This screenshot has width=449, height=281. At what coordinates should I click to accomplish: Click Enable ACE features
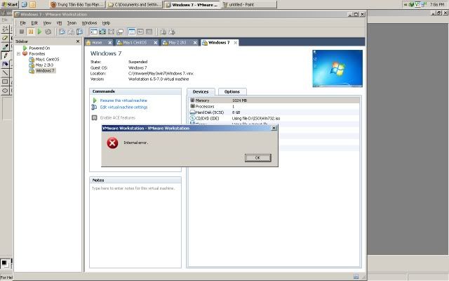[x=117, y=117]
